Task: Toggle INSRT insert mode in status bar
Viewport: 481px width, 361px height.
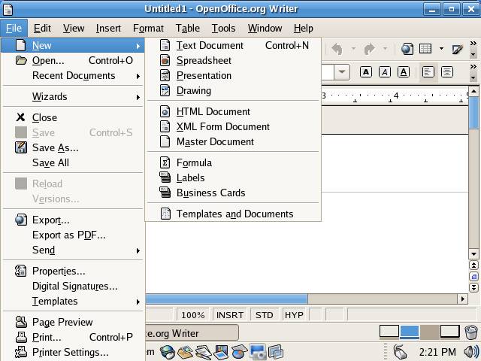Action: click(230, 315)
